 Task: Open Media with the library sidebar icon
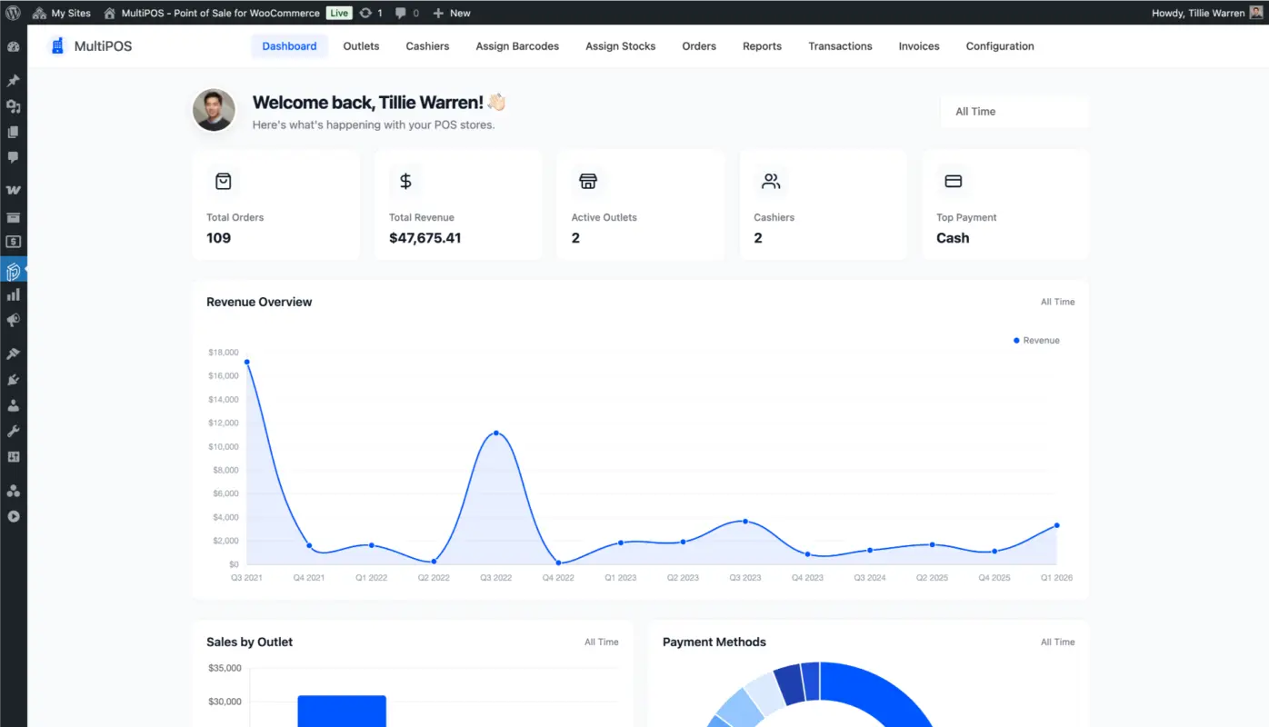point(13,106)
